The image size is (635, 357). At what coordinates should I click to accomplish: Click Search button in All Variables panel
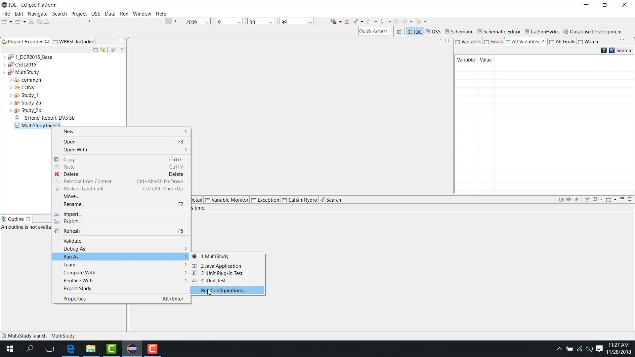click(x=624, y=51)
